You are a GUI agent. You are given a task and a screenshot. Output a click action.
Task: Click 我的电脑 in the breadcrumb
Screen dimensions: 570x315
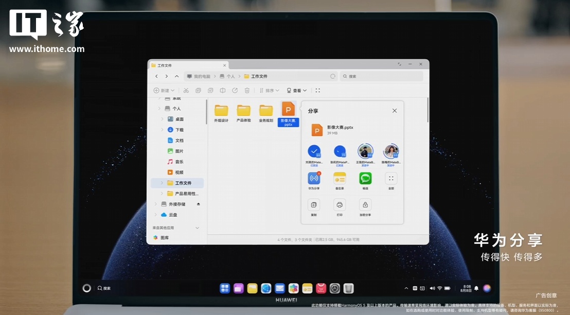point(199,76)
